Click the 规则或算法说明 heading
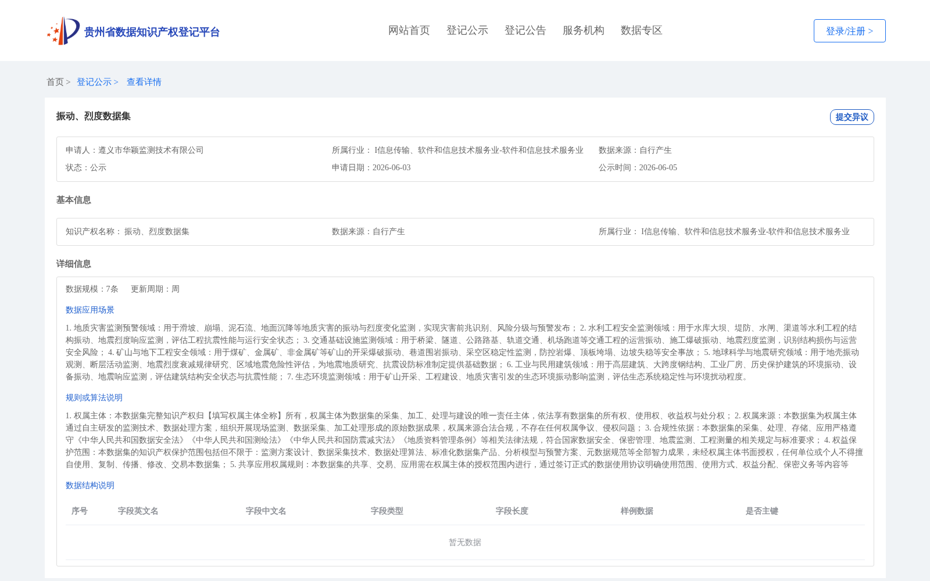Viewport: 930px width, 581px height. pos(94,397)
